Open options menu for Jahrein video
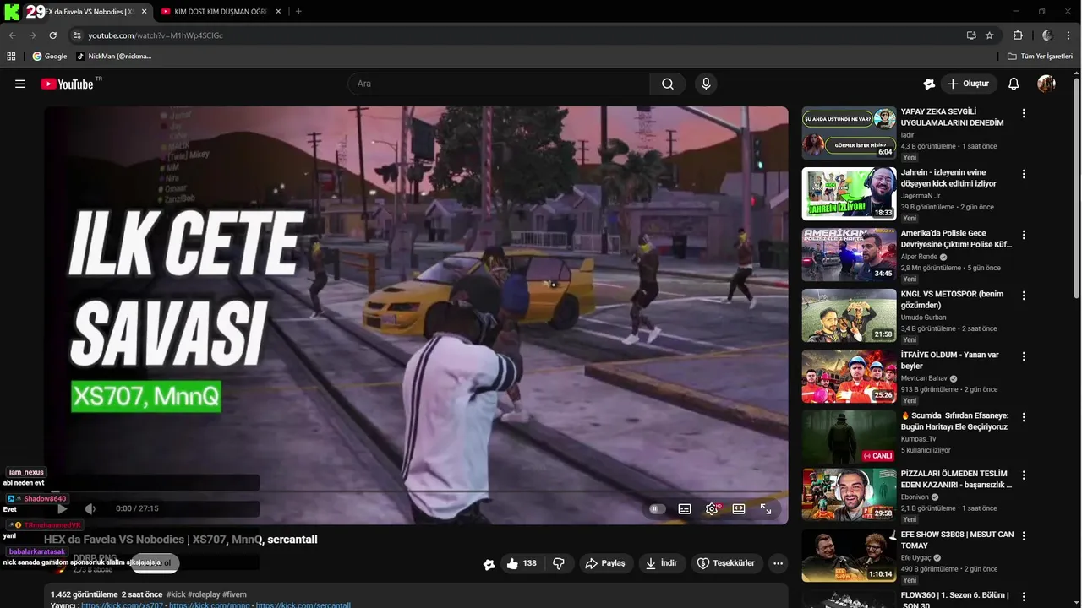The image size is (1082, 608). click(x=1024, y=174)
